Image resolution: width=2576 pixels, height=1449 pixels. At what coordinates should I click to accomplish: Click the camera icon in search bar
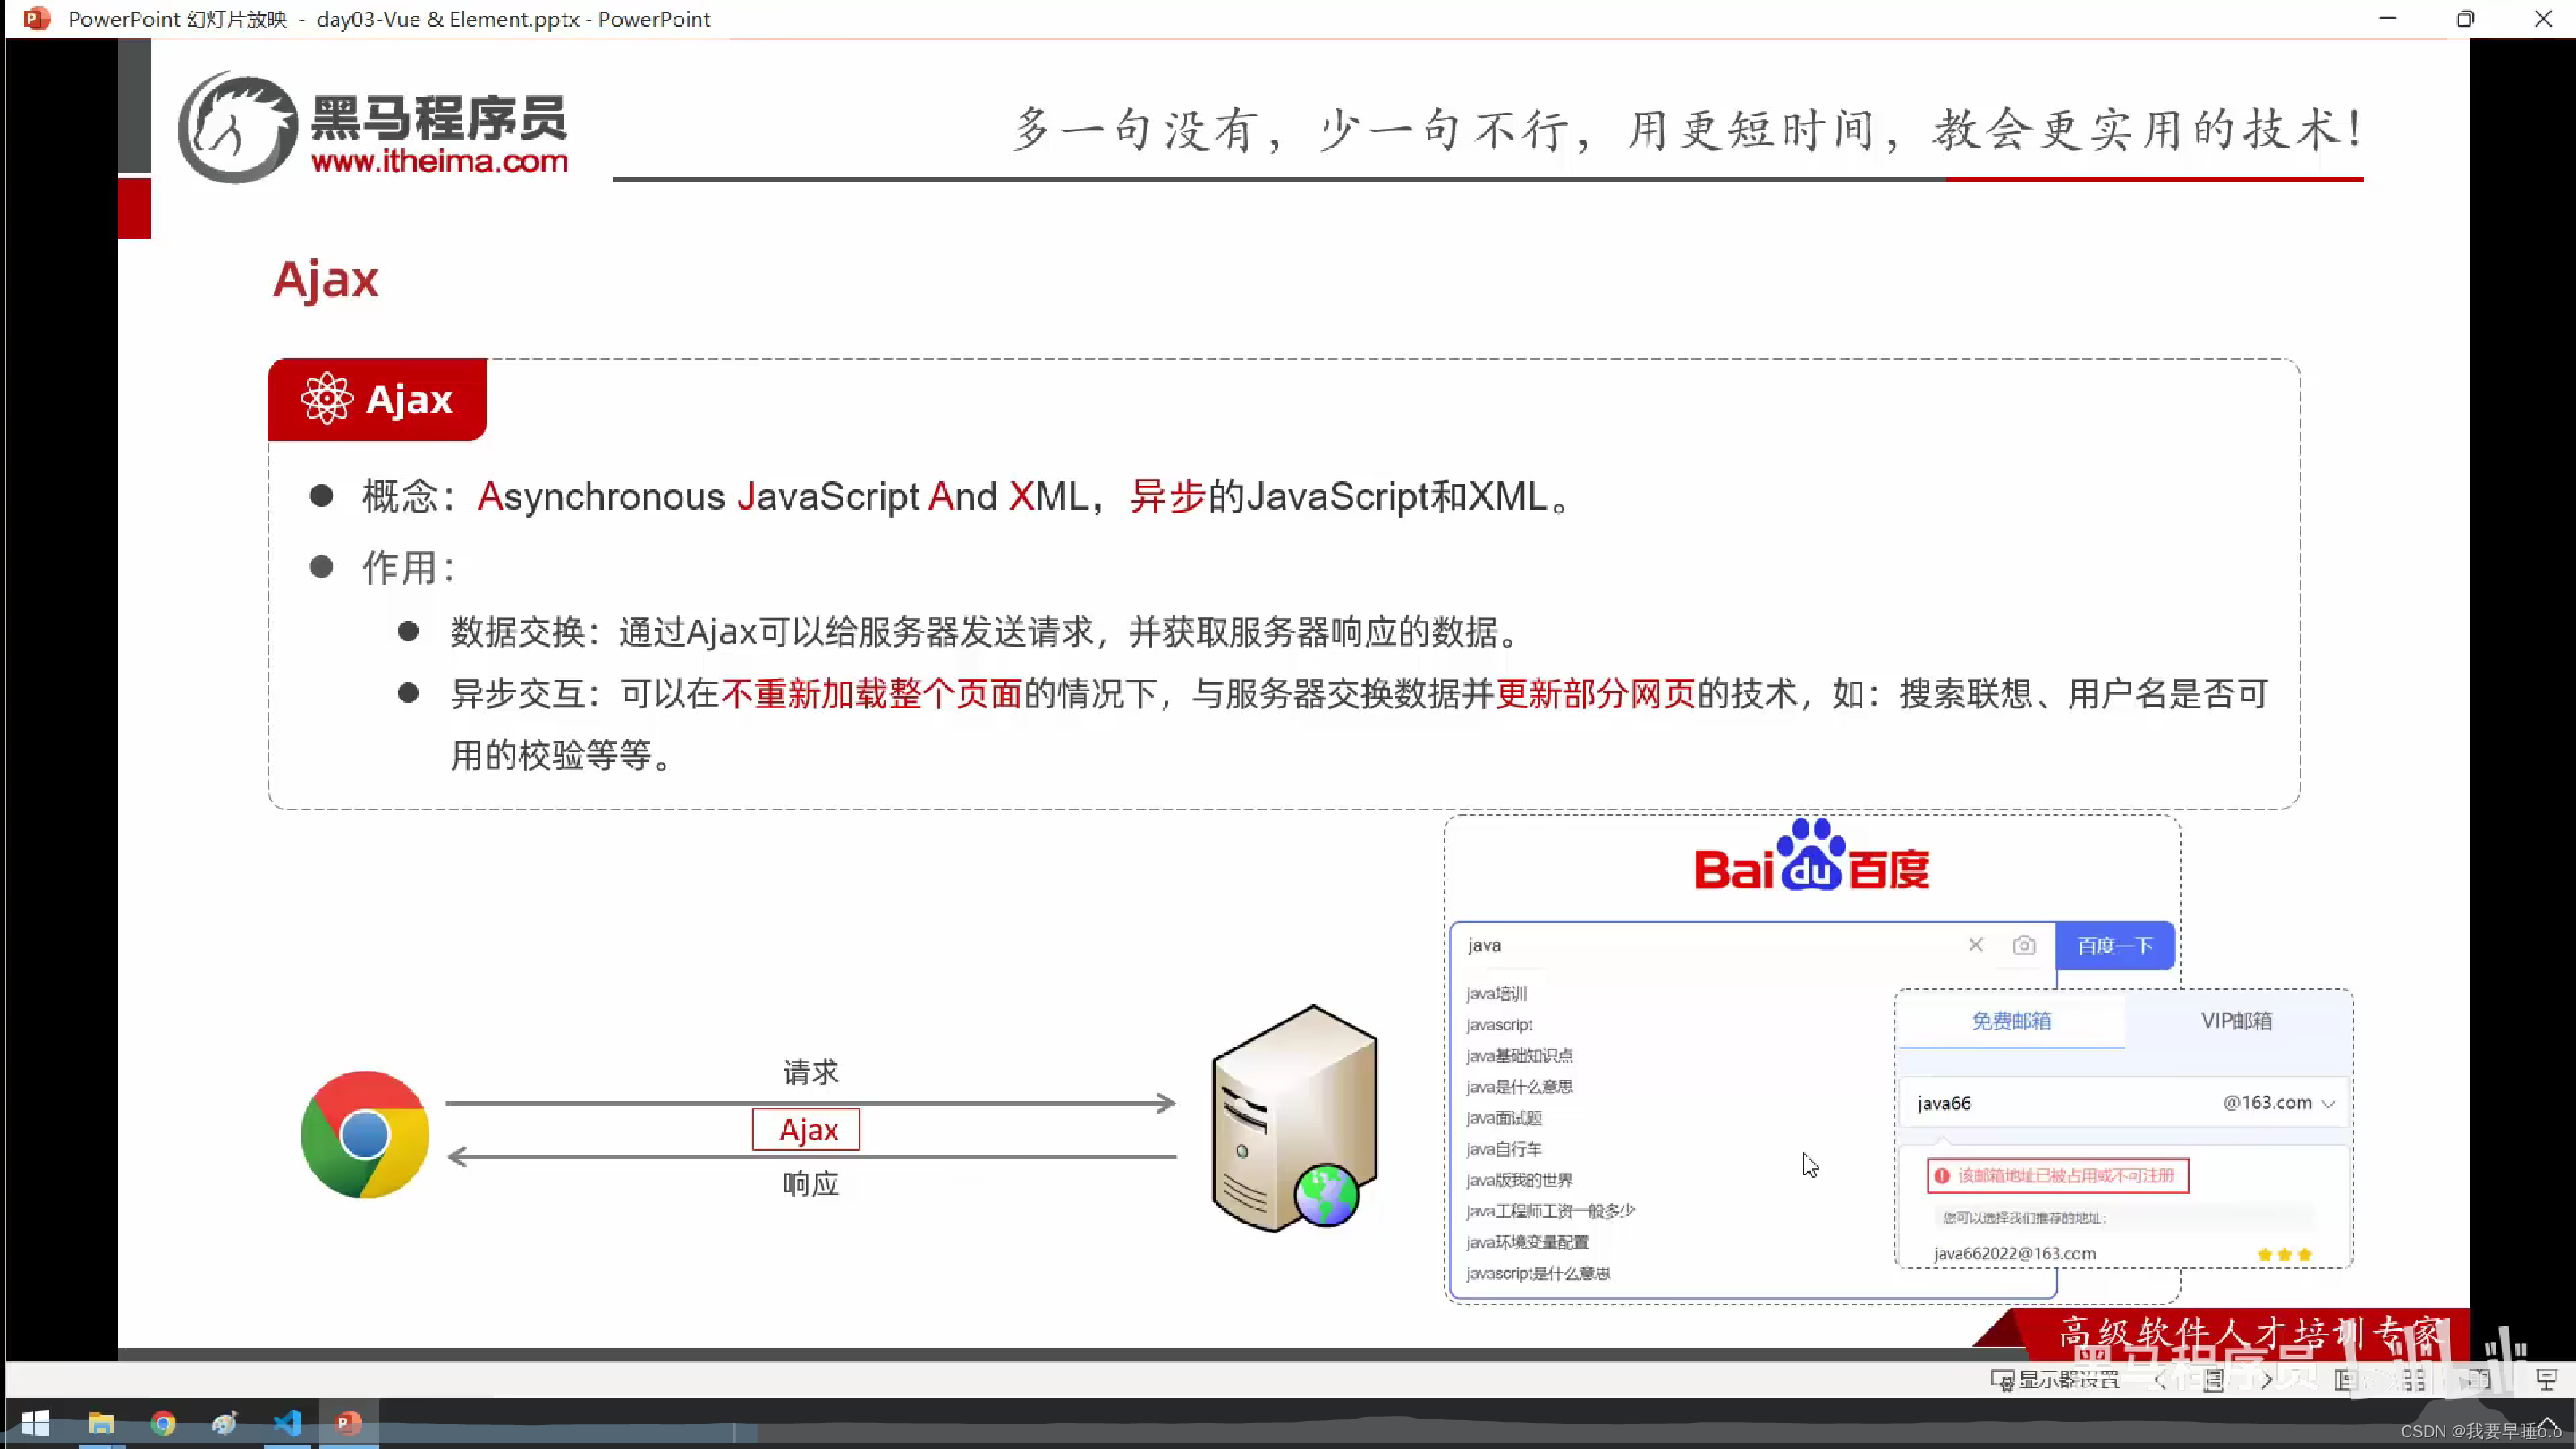click(2024, 945)
